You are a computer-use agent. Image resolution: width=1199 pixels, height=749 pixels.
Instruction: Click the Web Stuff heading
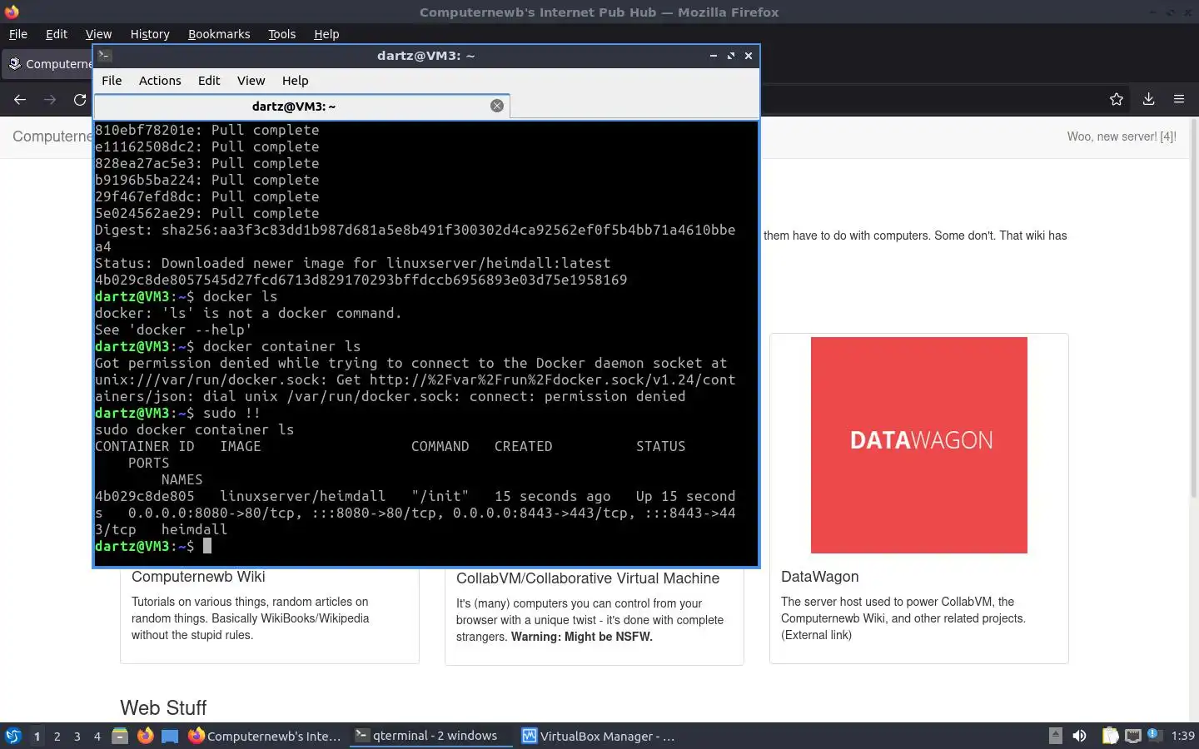tap(163, 707)
